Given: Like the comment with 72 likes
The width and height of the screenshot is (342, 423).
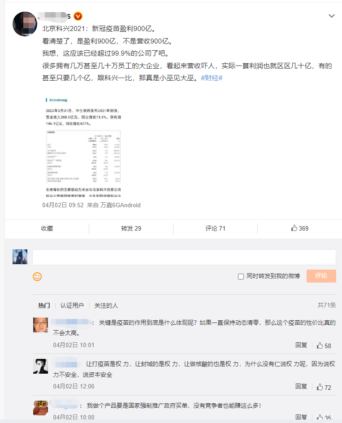Looking at the screenshot, I should pos(324,387).
